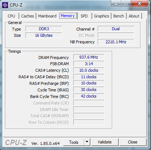The image size is (151, 150).
Task: Click the DRAM Frequency label
Action: (53, 58)
